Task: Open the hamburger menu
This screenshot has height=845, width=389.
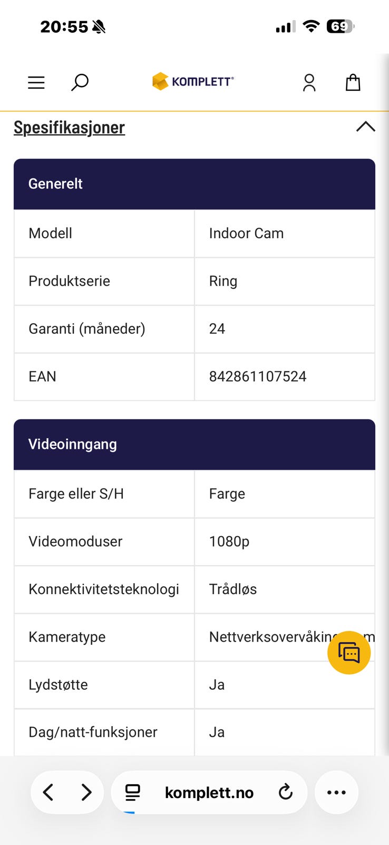Action: coord(36,82)
